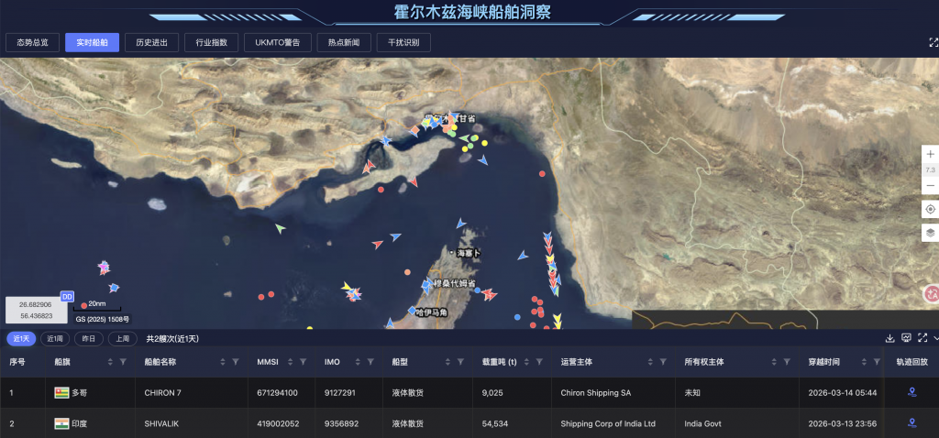The image size is (939, 438).
Task: Select 近1周 time range
Action: click(x=55, y=339)
